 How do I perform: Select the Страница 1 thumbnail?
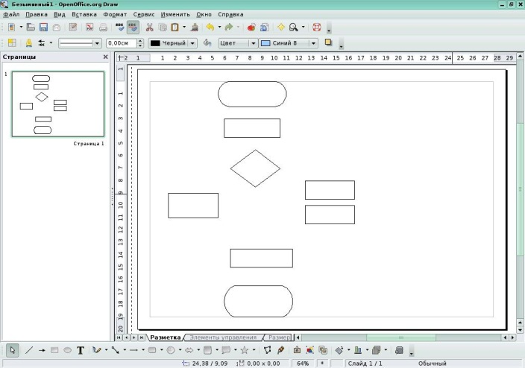58,104
